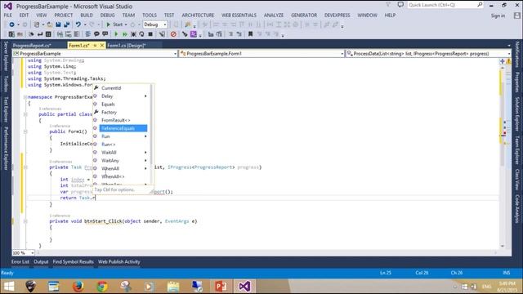Open the Solution Explorer side tab
Viewport: 523px width, 294px height.
coord(517,114)
